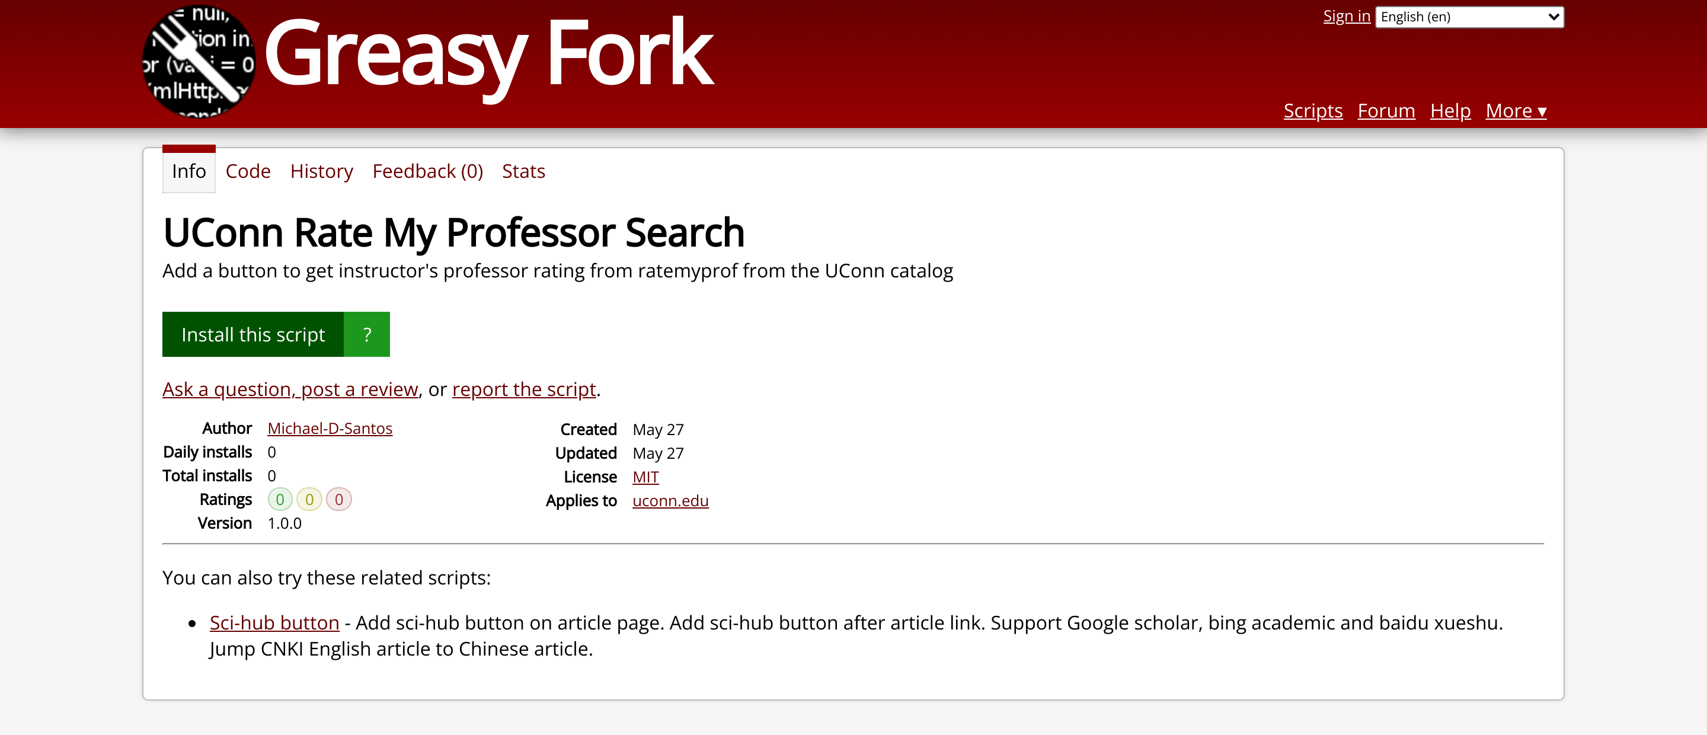Click the Michael-D-Santos author link
1707x735 pixels.
[329, 428]
